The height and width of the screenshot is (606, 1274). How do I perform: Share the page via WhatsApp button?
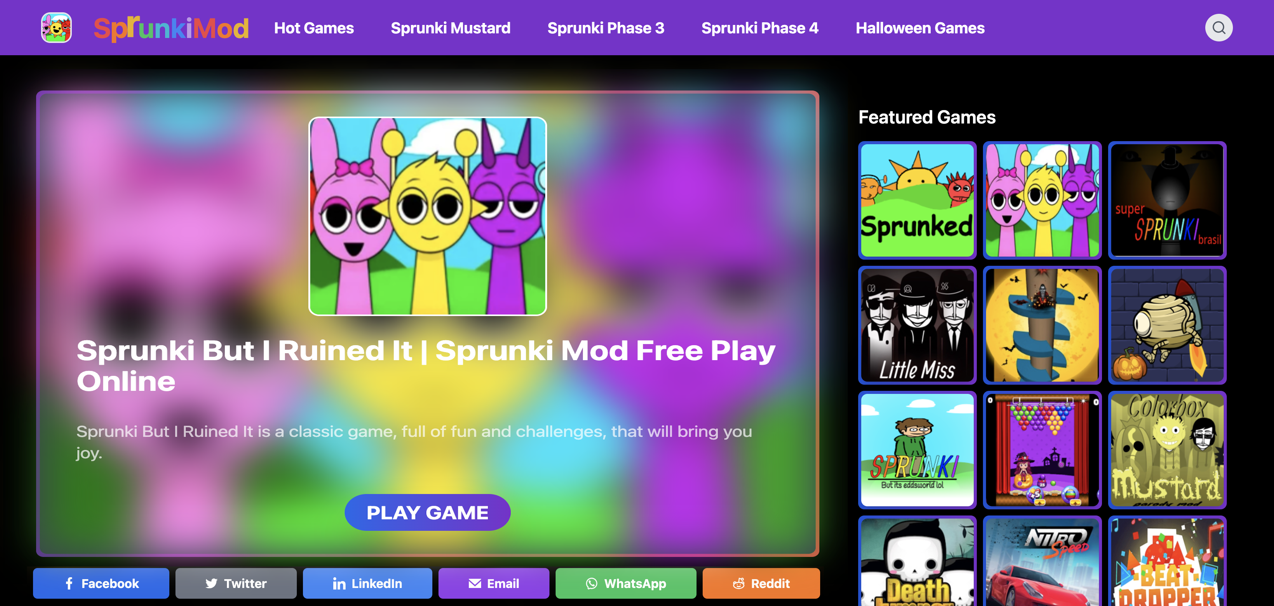[625, 583]
